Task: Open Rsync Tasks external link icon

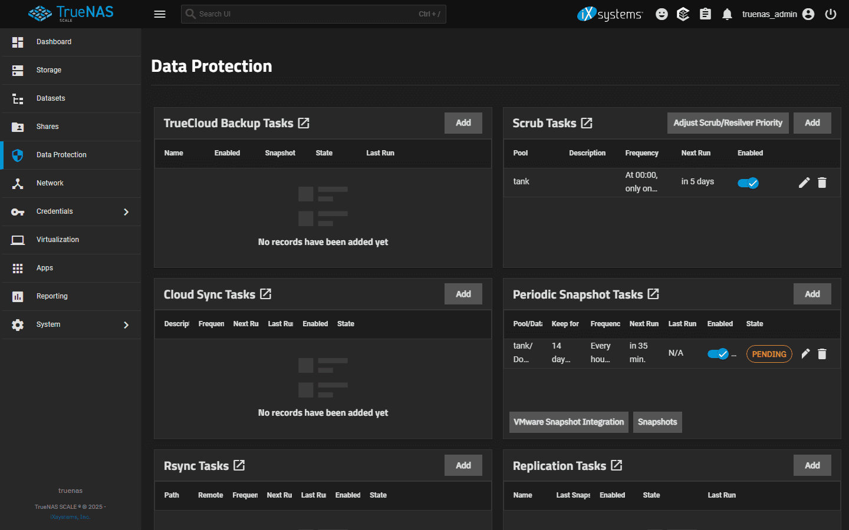Action: click(x=239, y=465)
